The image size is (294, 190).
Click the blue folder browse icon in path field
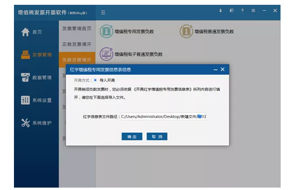(x=200, y=117)
